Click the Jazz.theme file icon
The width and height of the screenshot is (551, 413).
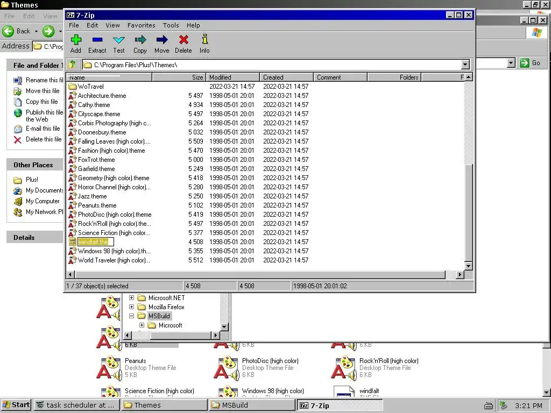click(73, 196)
